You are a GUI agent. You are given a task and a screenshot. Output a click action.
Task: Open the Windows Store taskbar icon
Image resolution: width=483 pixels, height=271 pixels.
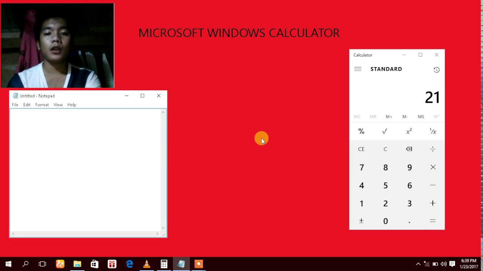(x=94, y=264)
